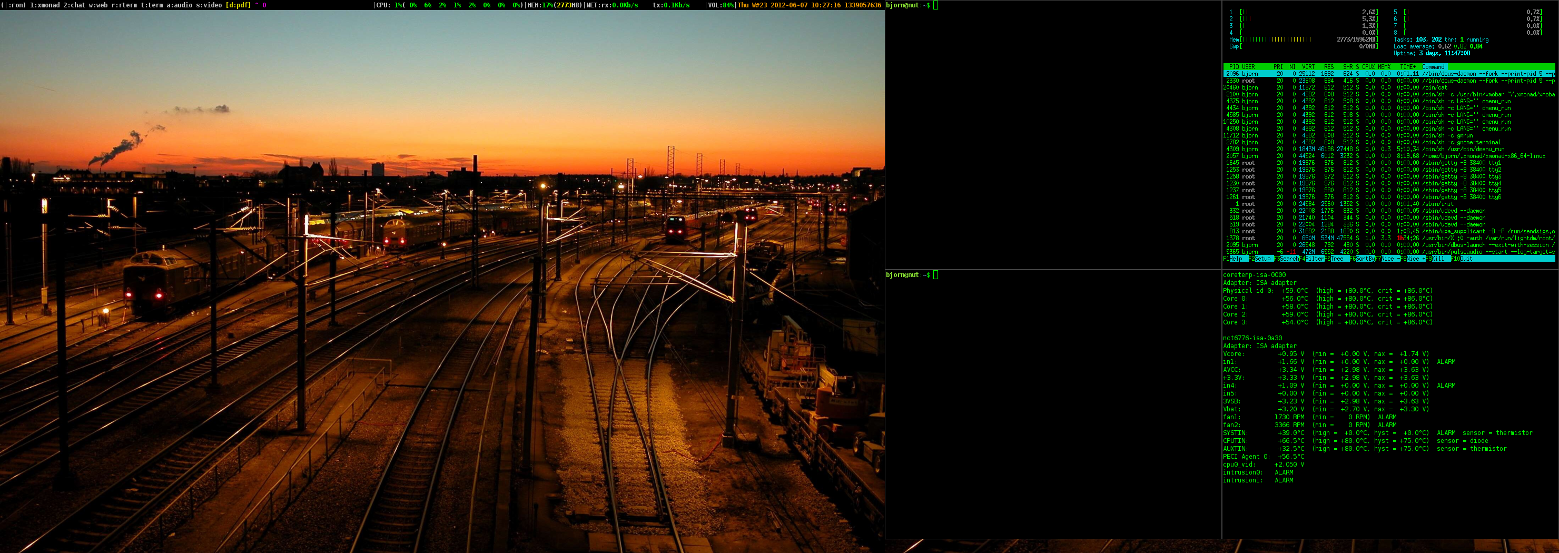Select the xmobar process row PID 2100
The height and width of the screenshot is (553, 1559).
pos(1389,94)
